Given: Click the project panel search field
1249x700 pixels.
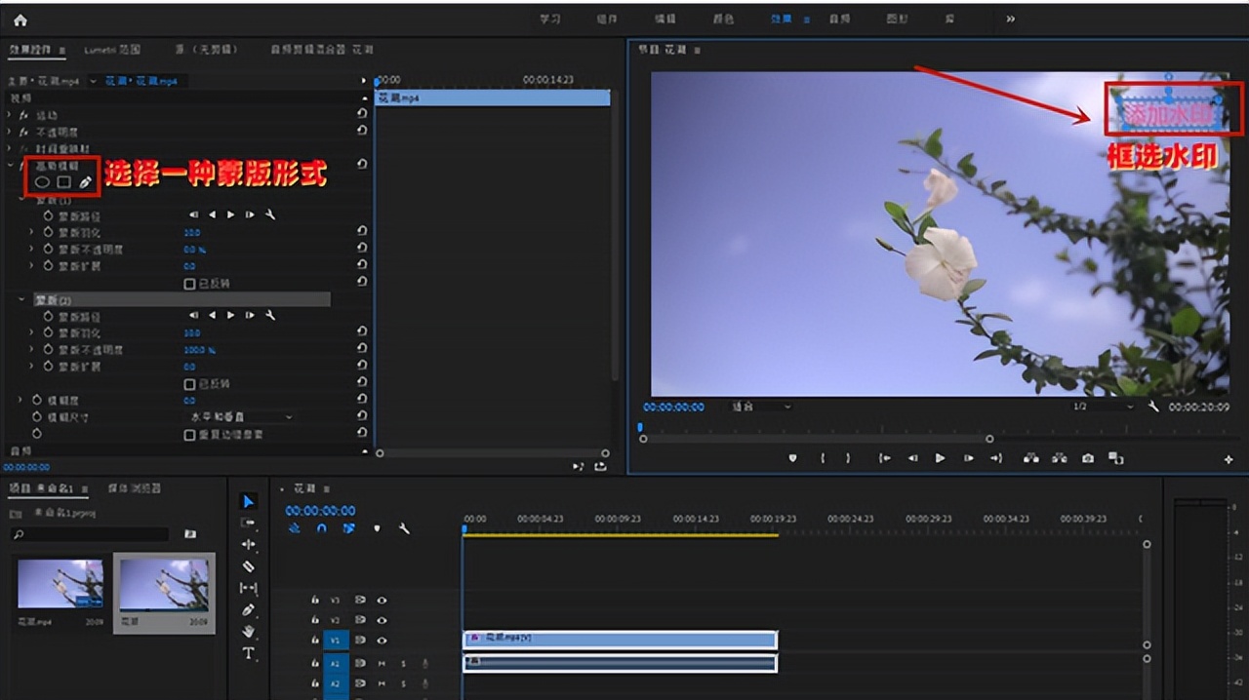Looking at the screenshot, I should tap(90, 534).
